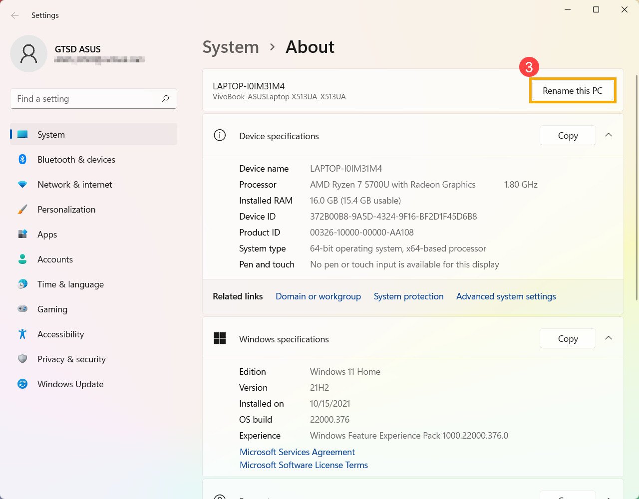The width and height of the screenshot is (639, 499).
Task: Open Apps settings page
Action: [94, 235]
